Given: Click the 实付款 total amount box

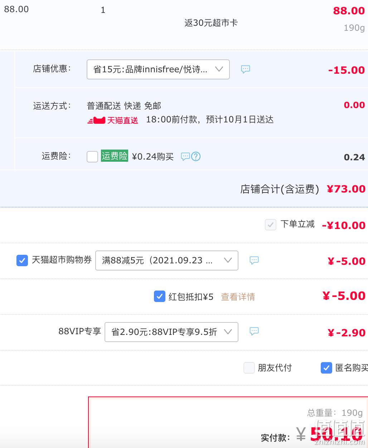Looking at the screenshot, I should click(228, 422).
